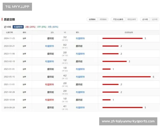Click the 0平 (0%) draw statistic

coord(42,27)
